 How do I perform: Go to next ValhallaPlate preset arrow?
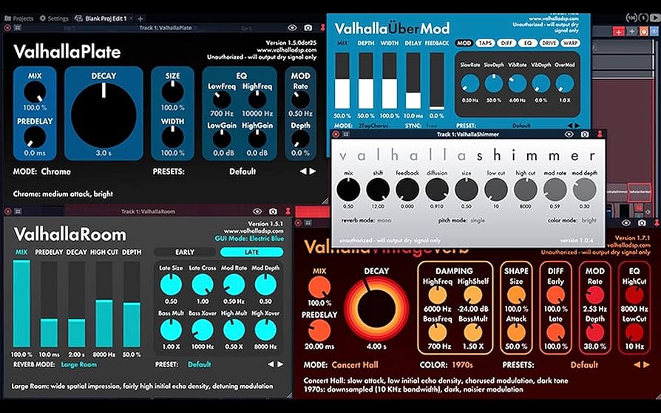pos(312,171)
